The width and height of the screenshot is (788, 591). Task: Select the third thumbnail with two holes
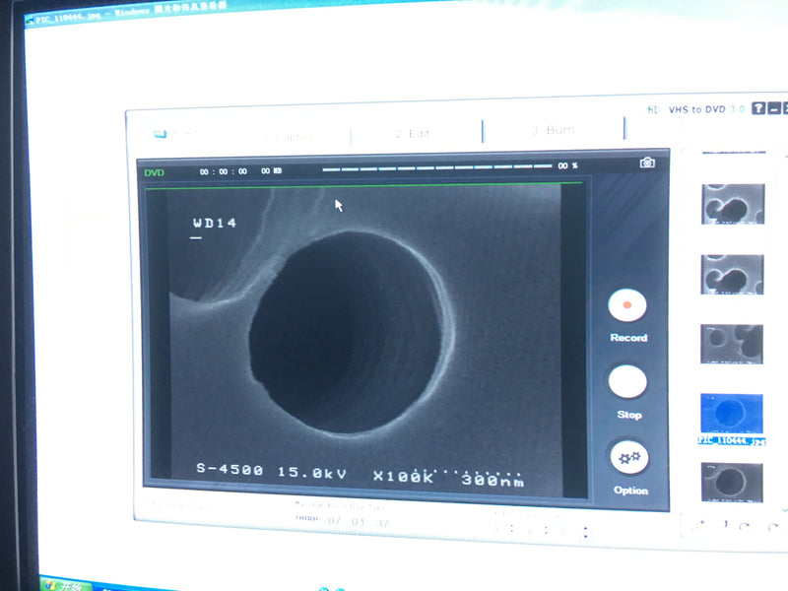[732, 344]
